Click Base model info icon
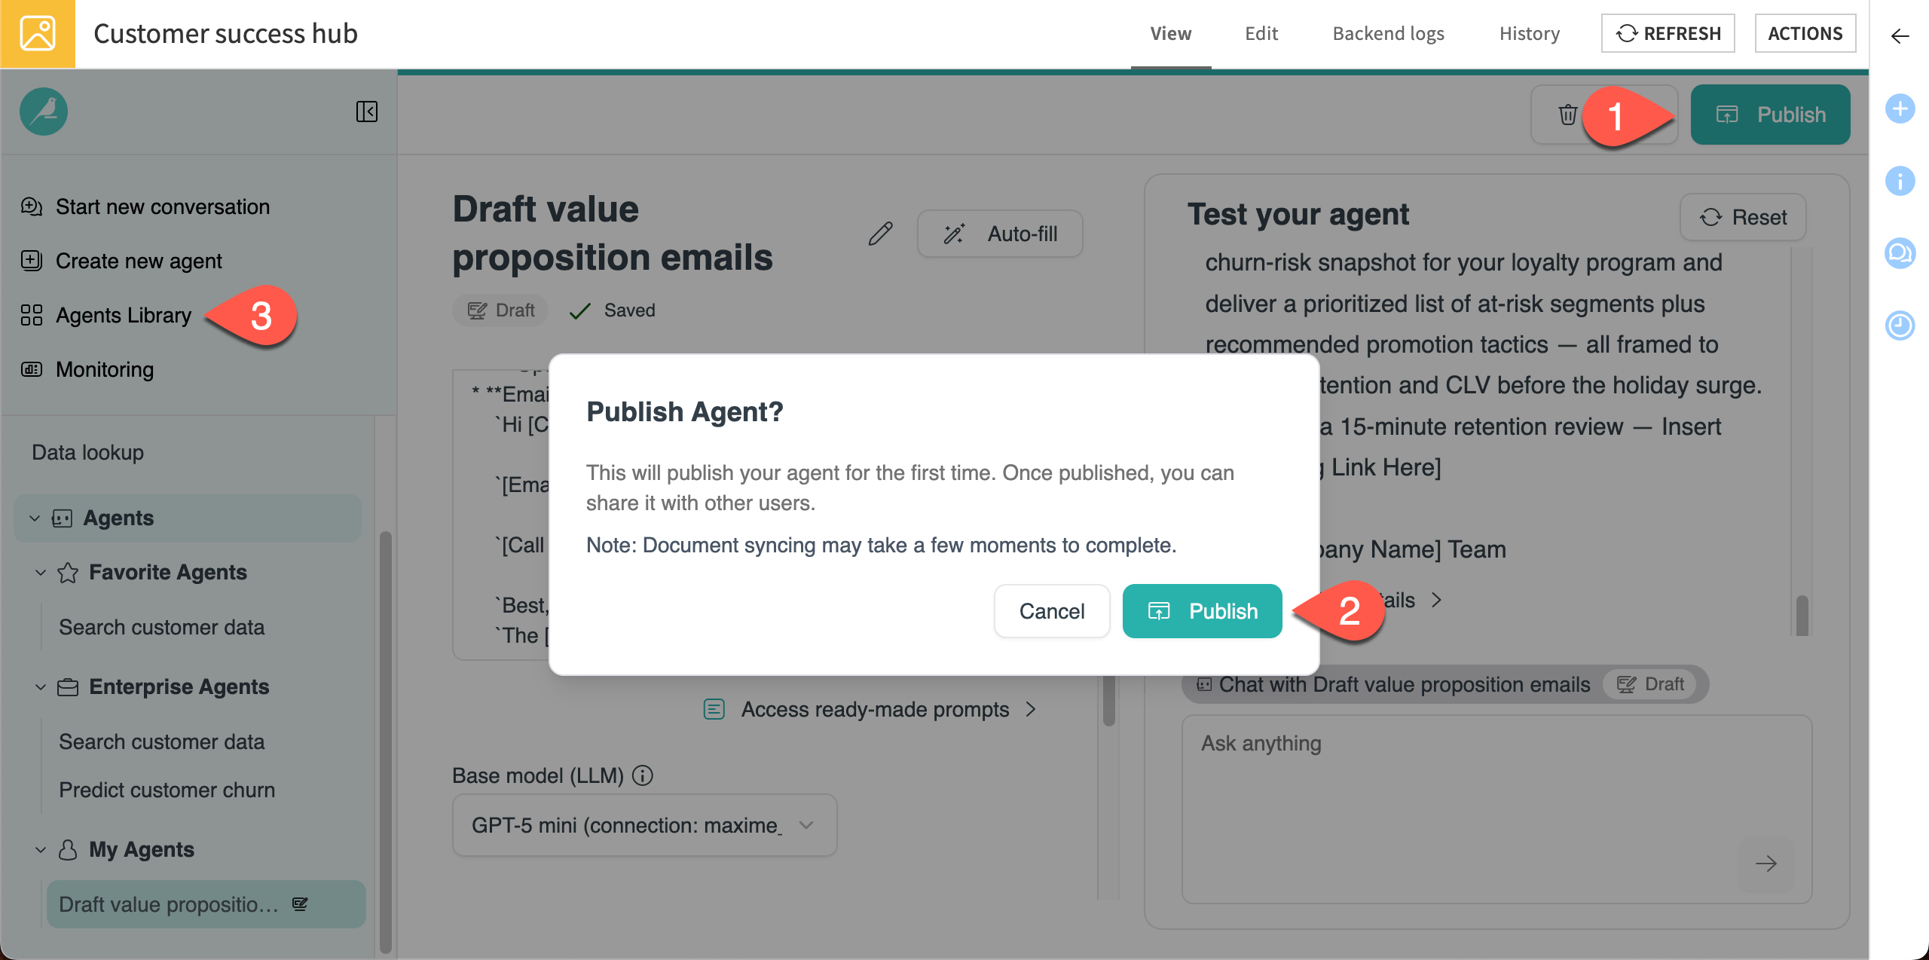 coord(643,775)
